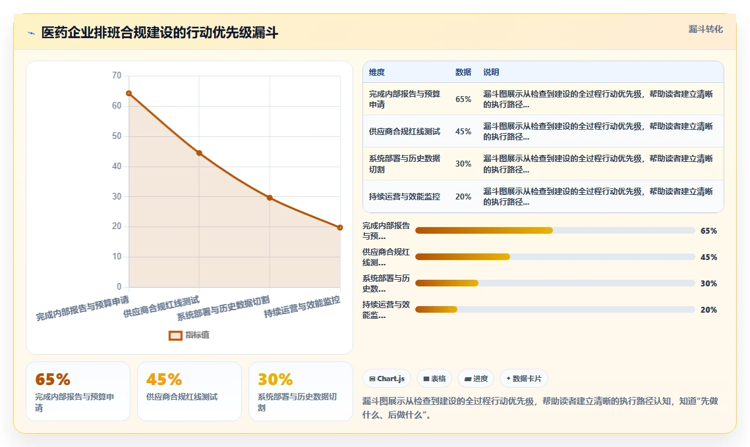Click the 指标值 legend label
This screenshot has width=750, height=447.
[x=197, y=335]
